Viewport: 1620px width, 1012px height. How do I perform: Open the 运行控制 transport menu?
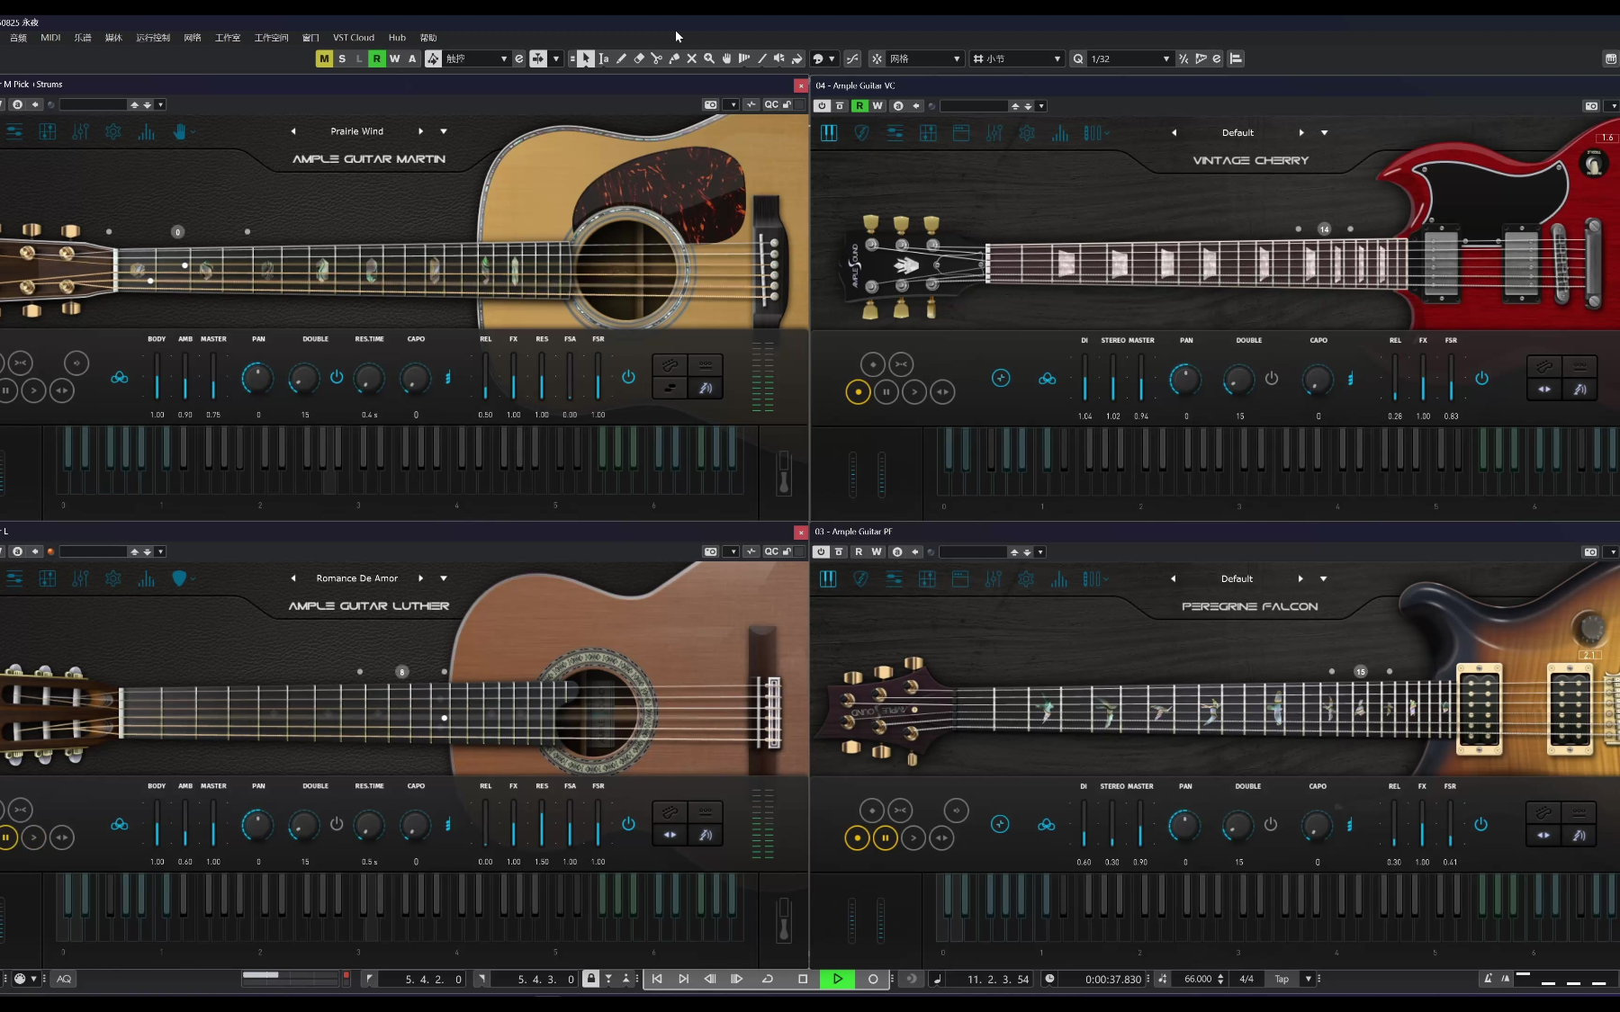153,38
